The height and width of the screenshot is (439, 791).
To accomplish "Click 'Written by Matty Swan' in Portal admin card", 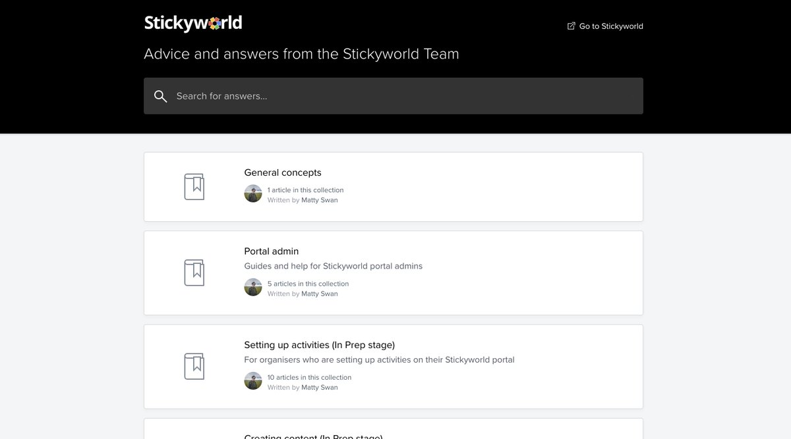I will [303, 294].
